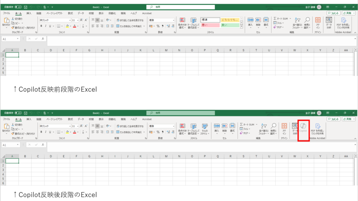Click format painter (書式のコピー/貼り付け) in the pre-Copilot Excel
The height and width of the screenshot is (201, 358).
click(x=23, y=28)
